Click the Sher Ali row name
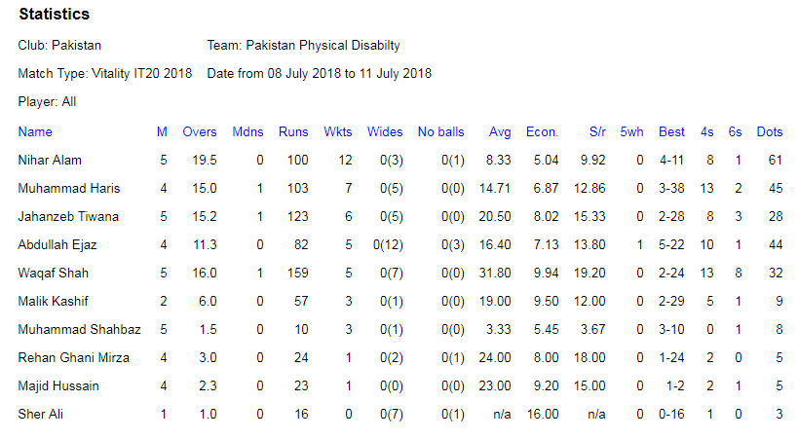Image resolution: width=798 pixels, height=439 pixels. [40, 414]
